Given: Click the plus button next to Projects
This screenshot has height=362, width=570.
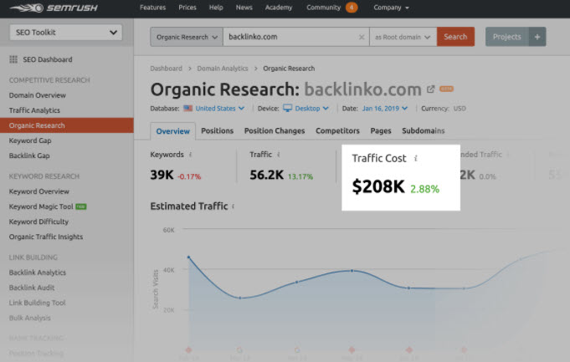Looking at the screenshot, I should (x=537, y=37).
